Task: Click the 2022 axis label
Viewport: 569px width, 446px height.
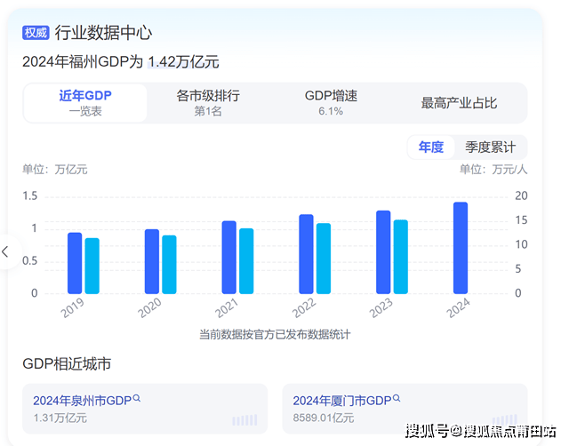Action: pyautogui.click(x=304, y=308)
